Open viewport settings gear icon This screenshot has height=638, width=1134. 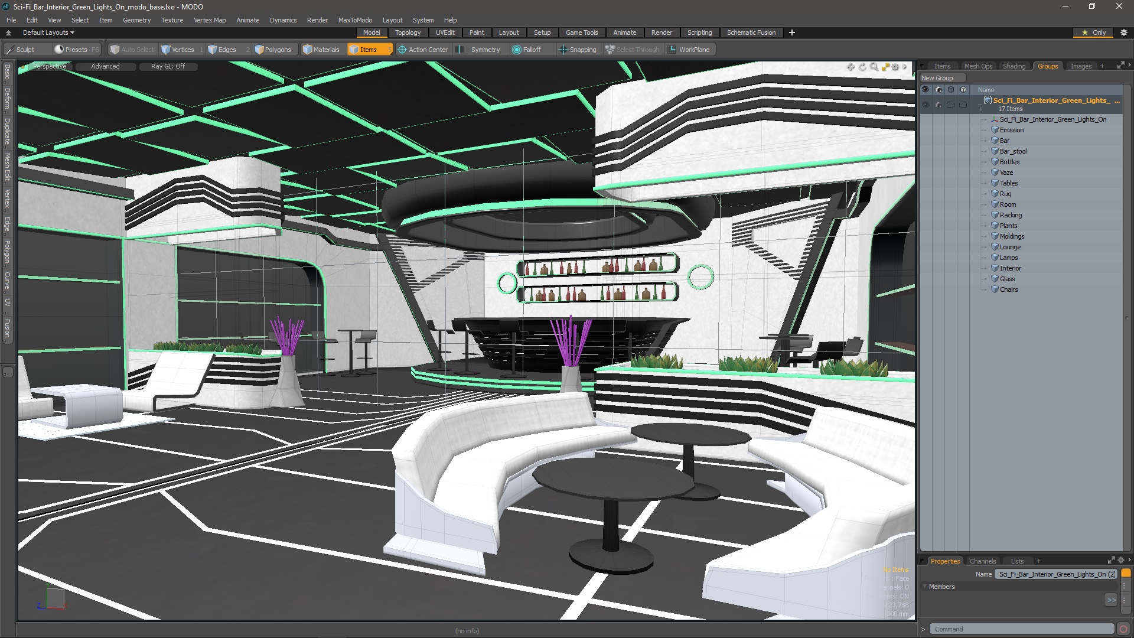(x=895, y=67)
